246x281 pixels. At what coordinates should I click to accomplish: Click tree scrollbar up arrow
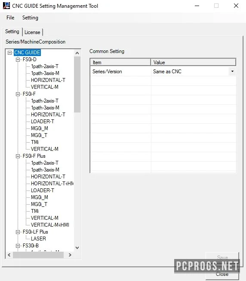click(77, 53)
